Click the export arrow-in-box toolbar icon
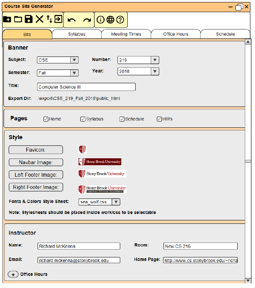 [58, 19]
